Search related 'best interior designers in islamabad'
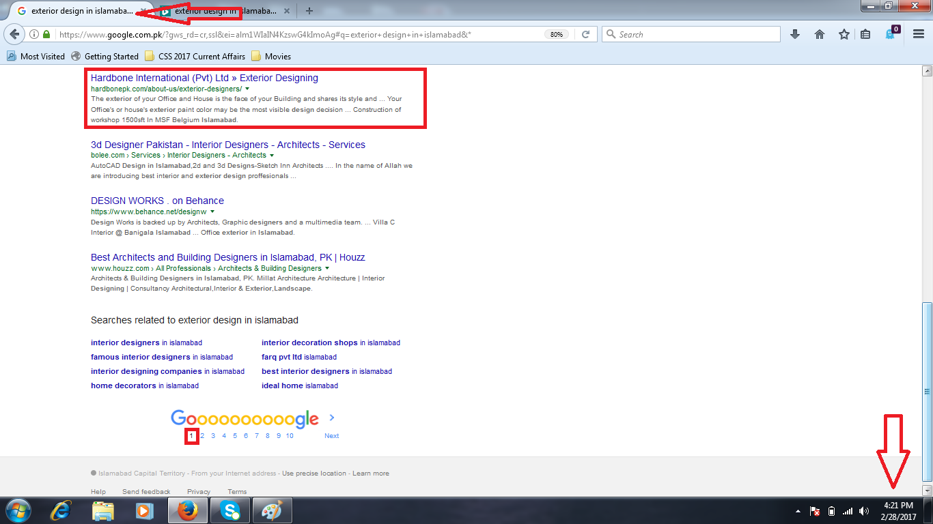This screenshot has width=933, height=524. click(326, 371)
